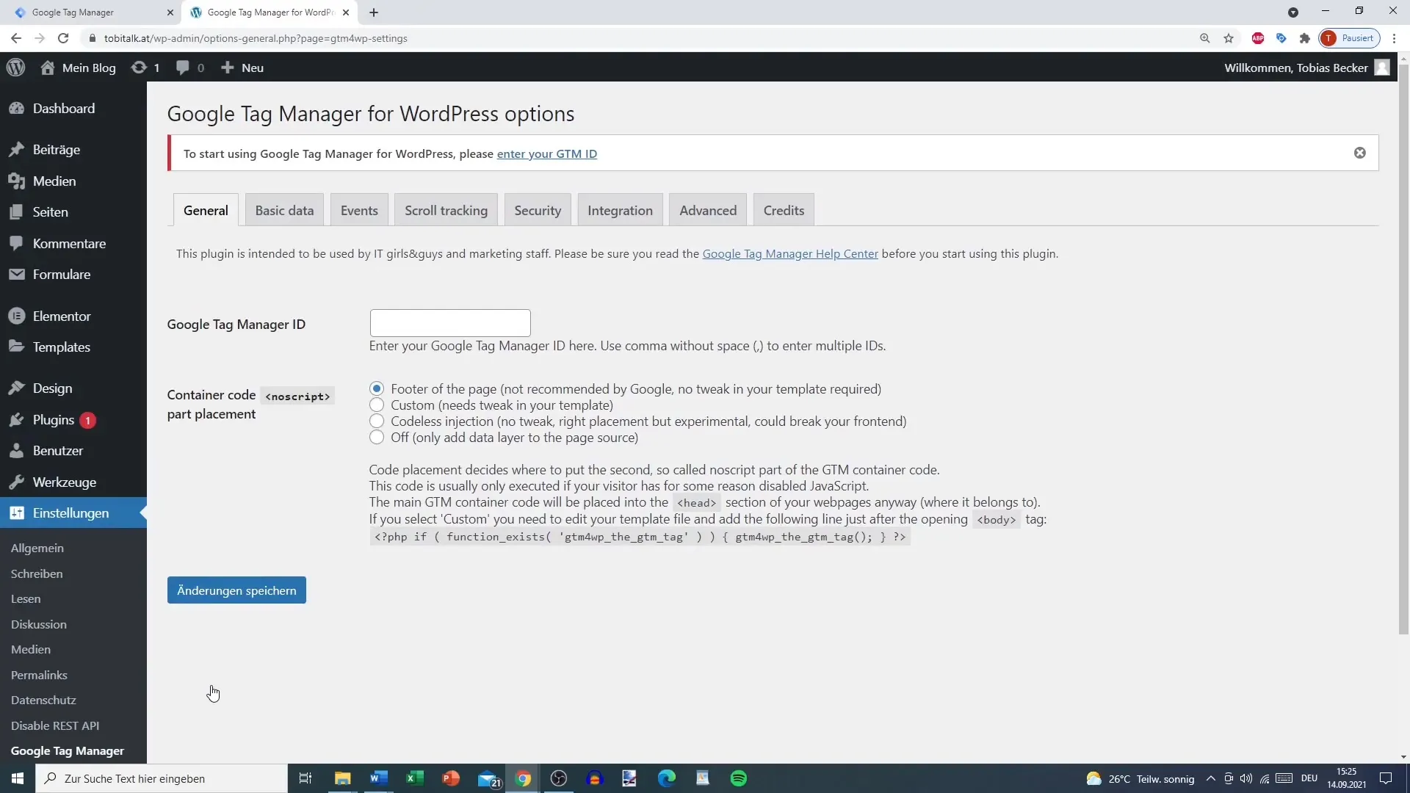Bookmark this page with the star
The height and width of the screenshot is (793, 1410).
coord(1229,38)
